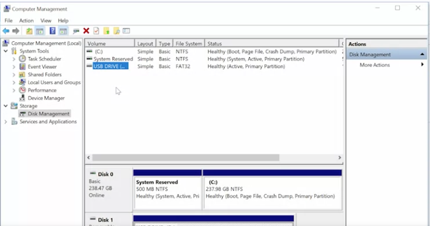Open Help via blue question mark icon
The width and height of the screenshot is (430, 226).
point(52,31)
